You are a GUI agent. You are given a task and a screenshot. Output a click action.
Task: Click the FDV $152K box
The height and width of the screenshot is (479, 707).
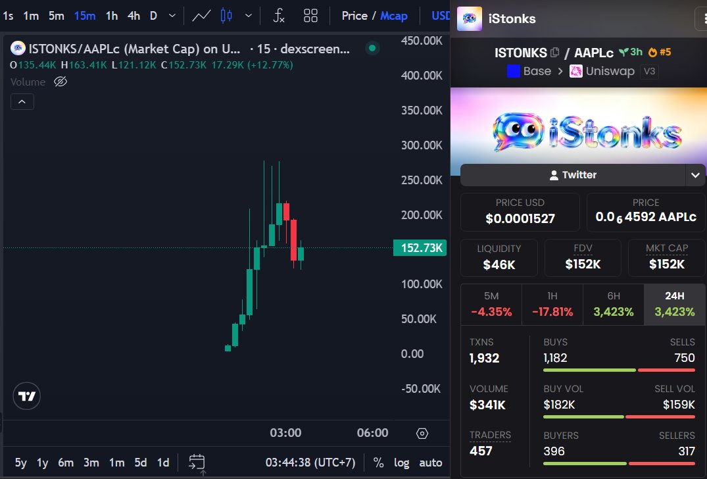[x=583, y=257]
